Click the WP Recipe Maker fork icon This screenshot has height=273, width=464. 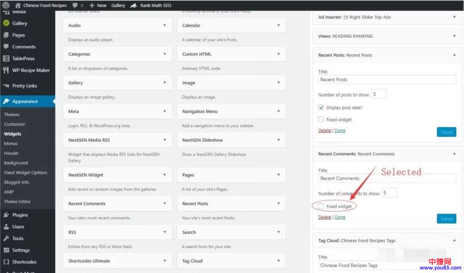pos(6,70)
